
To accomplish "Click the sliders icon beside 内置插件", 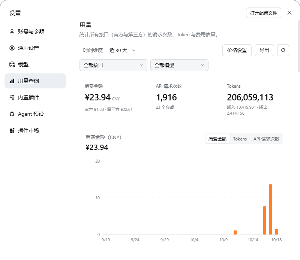I will pos(12,97).
